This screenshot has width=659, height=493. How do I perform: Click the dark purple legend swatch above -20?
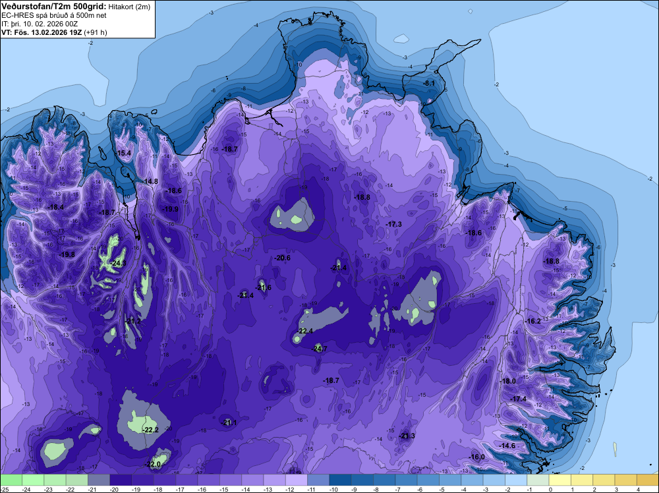tap(121, 480)
